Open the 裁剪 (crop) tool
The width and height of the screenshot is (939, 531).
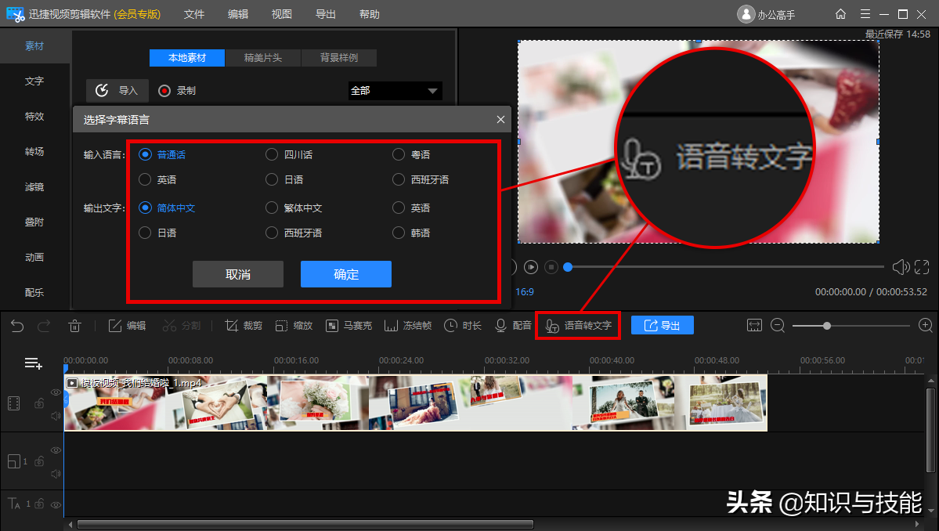244,325
